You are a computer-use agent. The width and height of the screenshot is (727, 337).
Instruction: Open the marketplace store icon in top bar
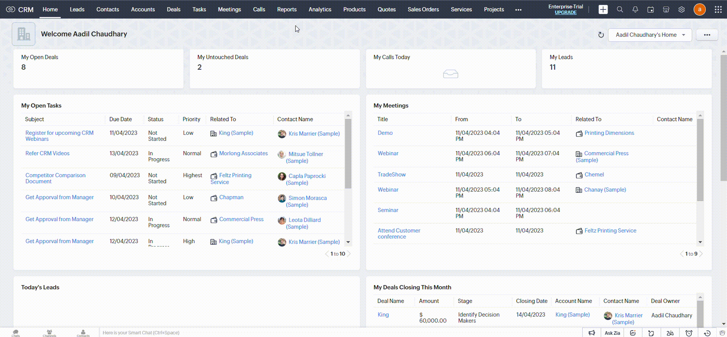(666, 9)
